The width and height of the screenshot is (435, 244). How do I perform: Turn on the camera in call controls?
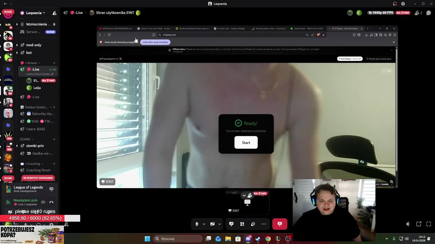coord(212,224)
